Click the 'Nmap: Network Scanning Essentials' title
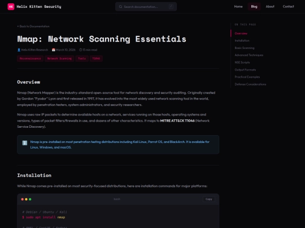This screenshot has height=228, width=305. pos(102,39)
